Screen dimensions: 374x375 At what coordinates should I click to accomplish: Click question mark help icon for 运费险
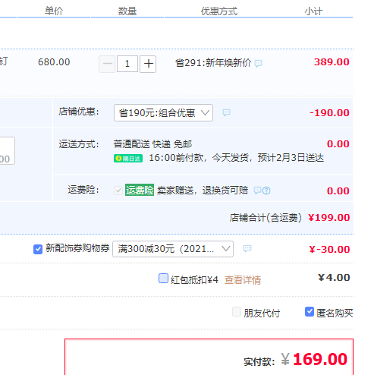(266, 191)
